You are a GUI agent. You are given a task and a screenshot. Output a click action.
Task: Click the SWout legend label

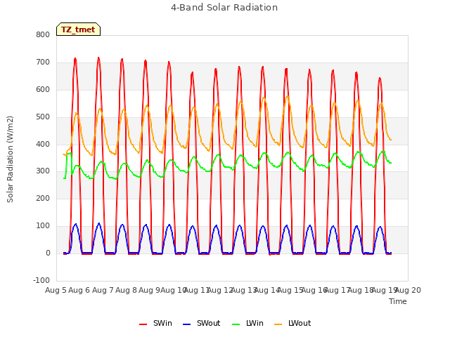click(208, 323)
